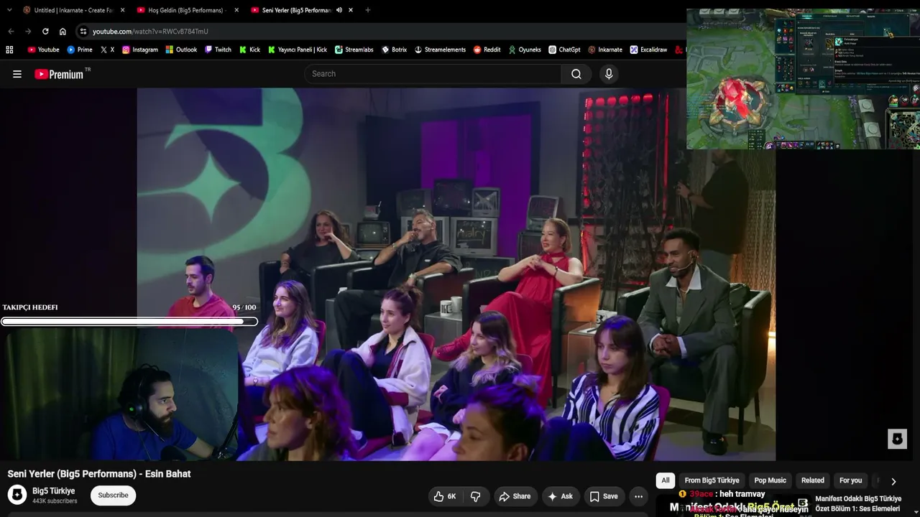Screen dimensions: 920x517
Task: Click the 443K subscribers text
Action: (55, 501)
